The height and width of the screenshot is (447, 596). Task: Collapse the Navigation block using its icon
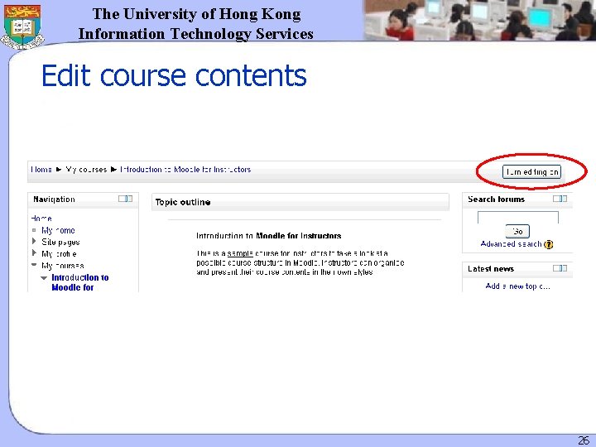click(x=125, y=199)
